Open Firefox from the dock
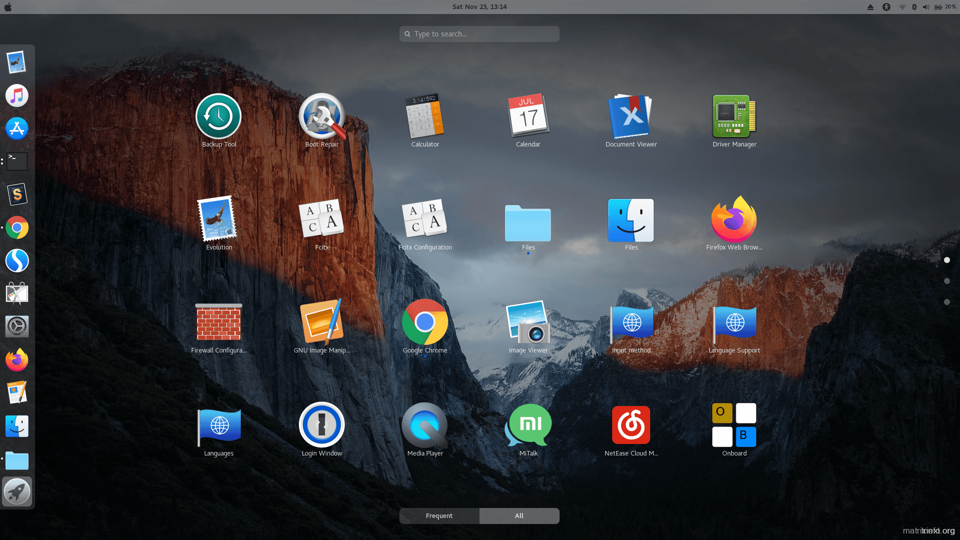Screen dimensions: 960x540 tap(17, 360)
